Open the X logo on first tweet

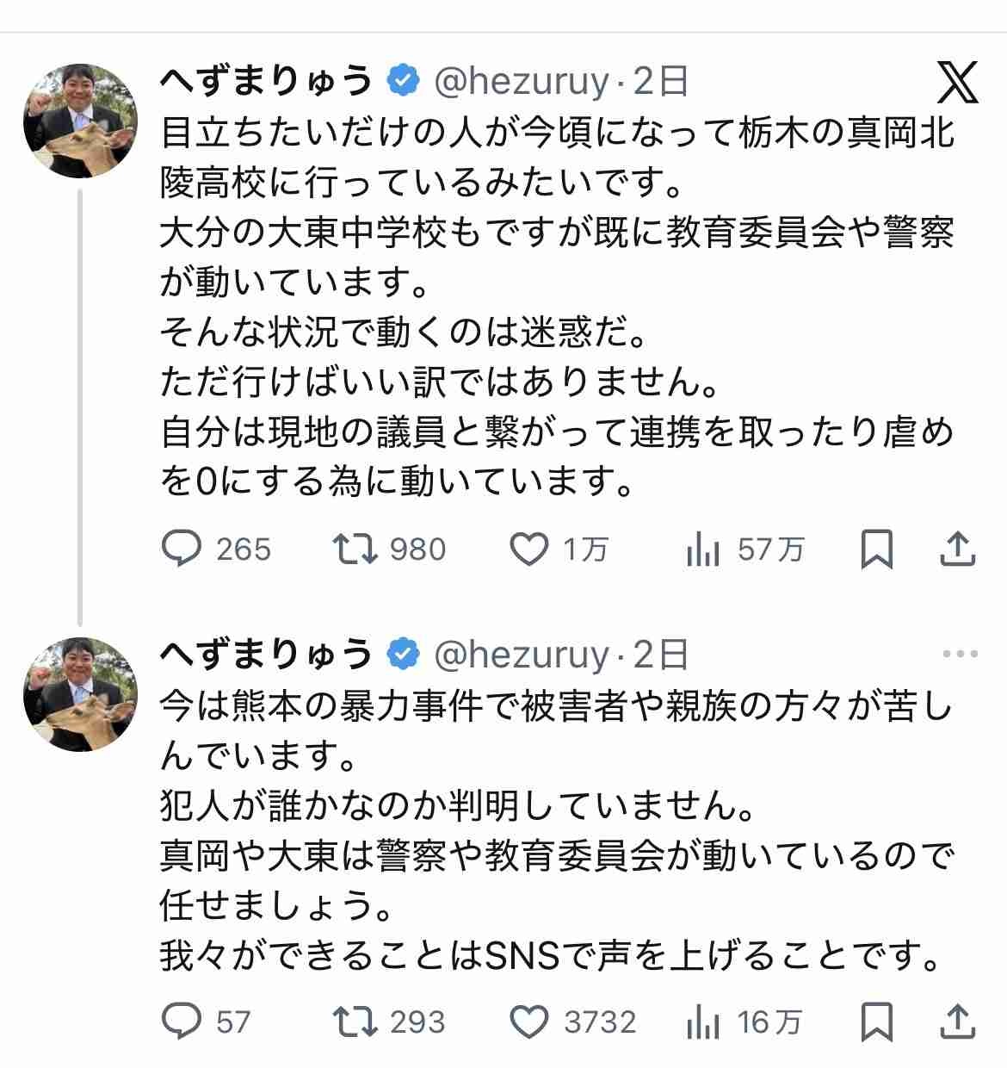click(957, 83)
